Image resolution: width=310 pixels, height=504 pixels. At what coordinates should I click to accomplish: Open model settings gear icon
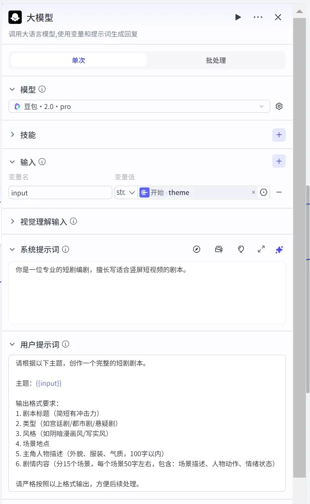[279, 107]
